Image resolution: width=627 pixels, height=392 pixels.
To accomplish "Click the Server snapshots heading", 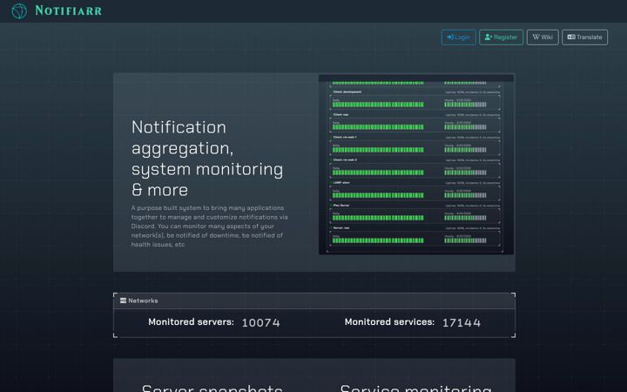I will (x=212, y=388).
